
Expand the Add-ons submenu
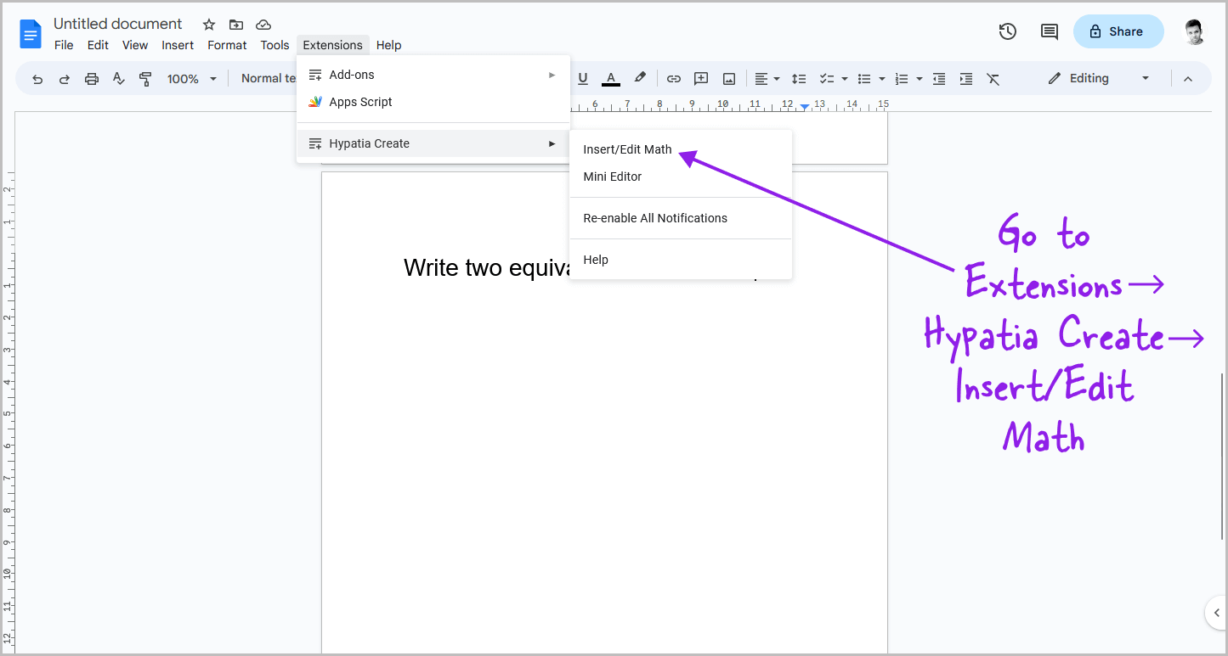coord(433,75)
